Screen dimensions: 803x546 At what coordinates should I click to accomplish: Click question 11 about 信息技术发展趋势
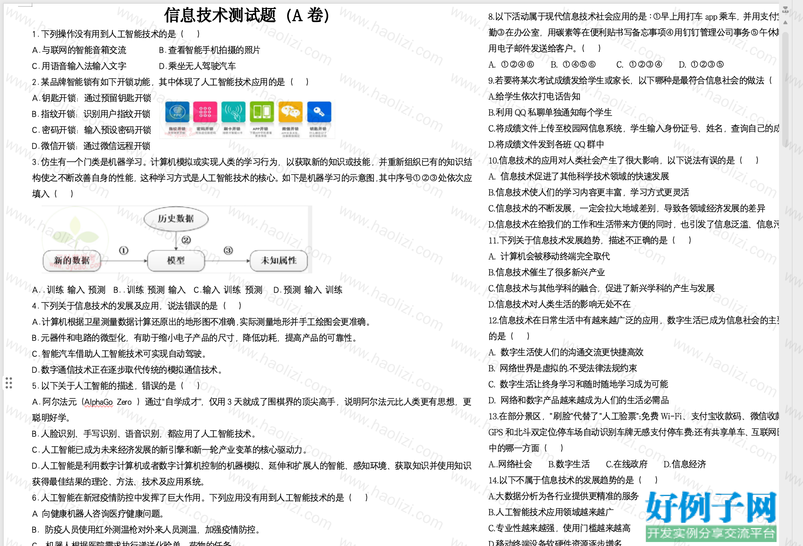click(x=590, y=240)
